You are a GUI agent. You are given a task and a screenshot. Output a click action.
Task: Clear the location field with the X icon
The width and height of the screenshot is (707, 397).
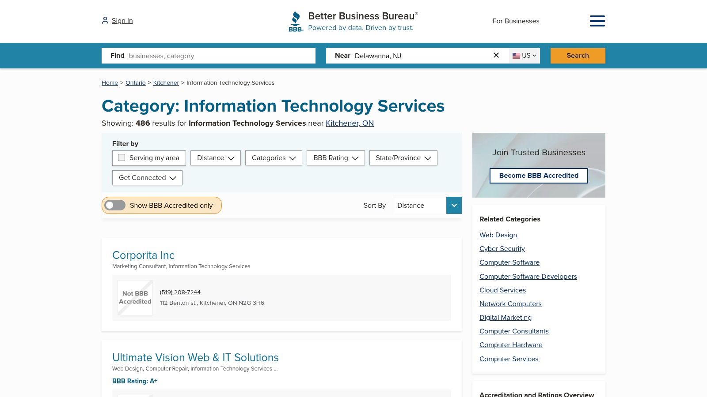[496, 55]
